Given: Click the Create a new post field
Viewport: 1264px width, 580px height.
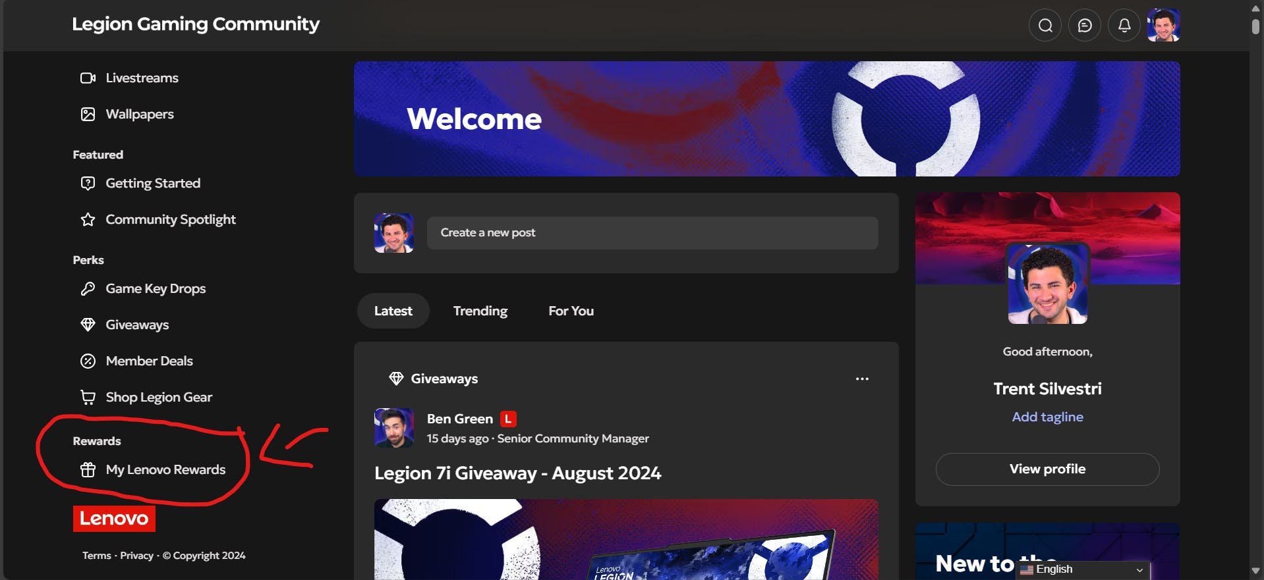Looking at the screenshot, I should click(x=652, y=233).
